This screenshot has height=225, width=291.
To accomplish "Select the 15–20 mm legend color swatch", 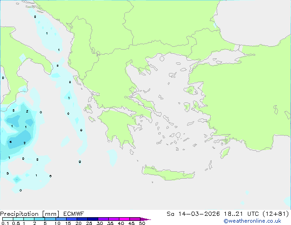I will [x=71, y=219].
